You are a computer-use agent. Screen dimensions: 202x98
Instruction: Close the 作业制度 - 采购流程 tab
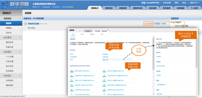pos(108,30)
